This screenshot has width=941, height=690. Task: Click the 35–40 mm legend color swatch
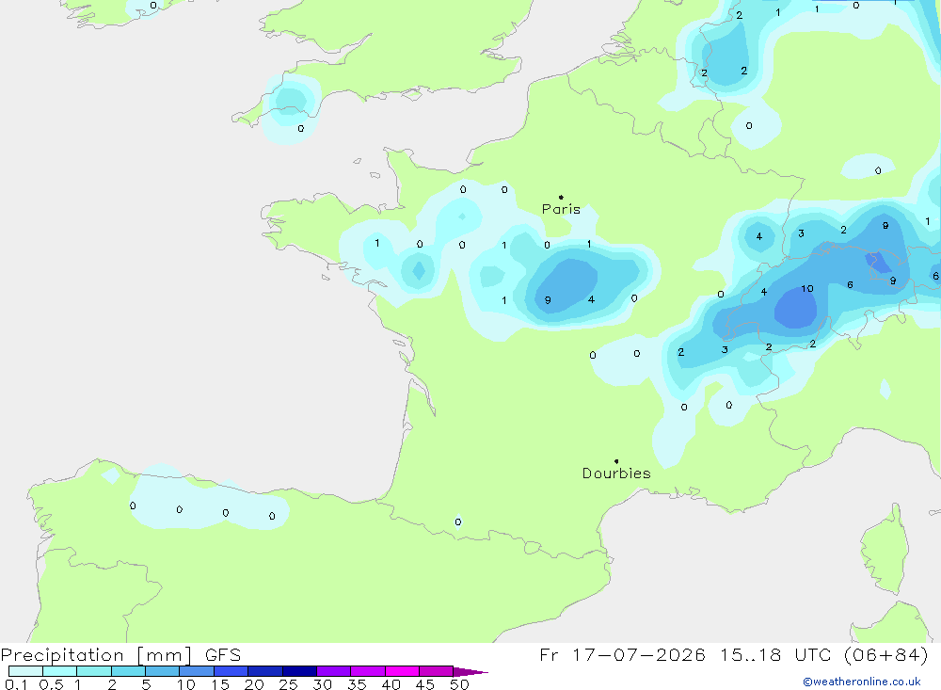click(368, 671)
